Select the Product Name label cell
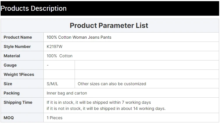 coord(18,37)
